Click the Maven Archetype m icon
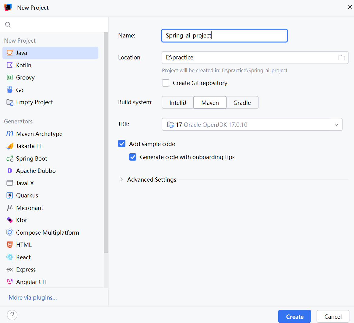This screenshot has height=323, width=354. coord(10,133)
